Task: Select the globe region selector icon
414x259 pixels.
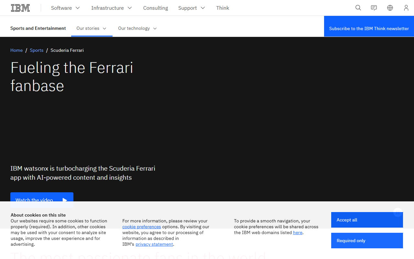Action: 390,8
